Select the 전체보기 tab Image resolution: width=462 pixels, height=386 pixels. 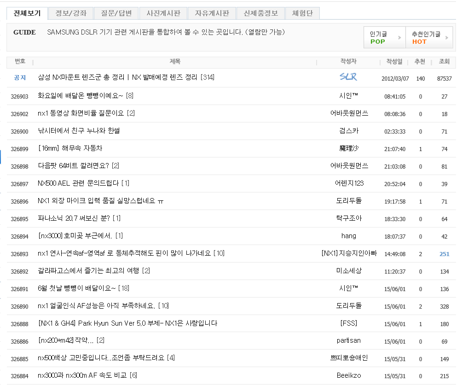27,13
